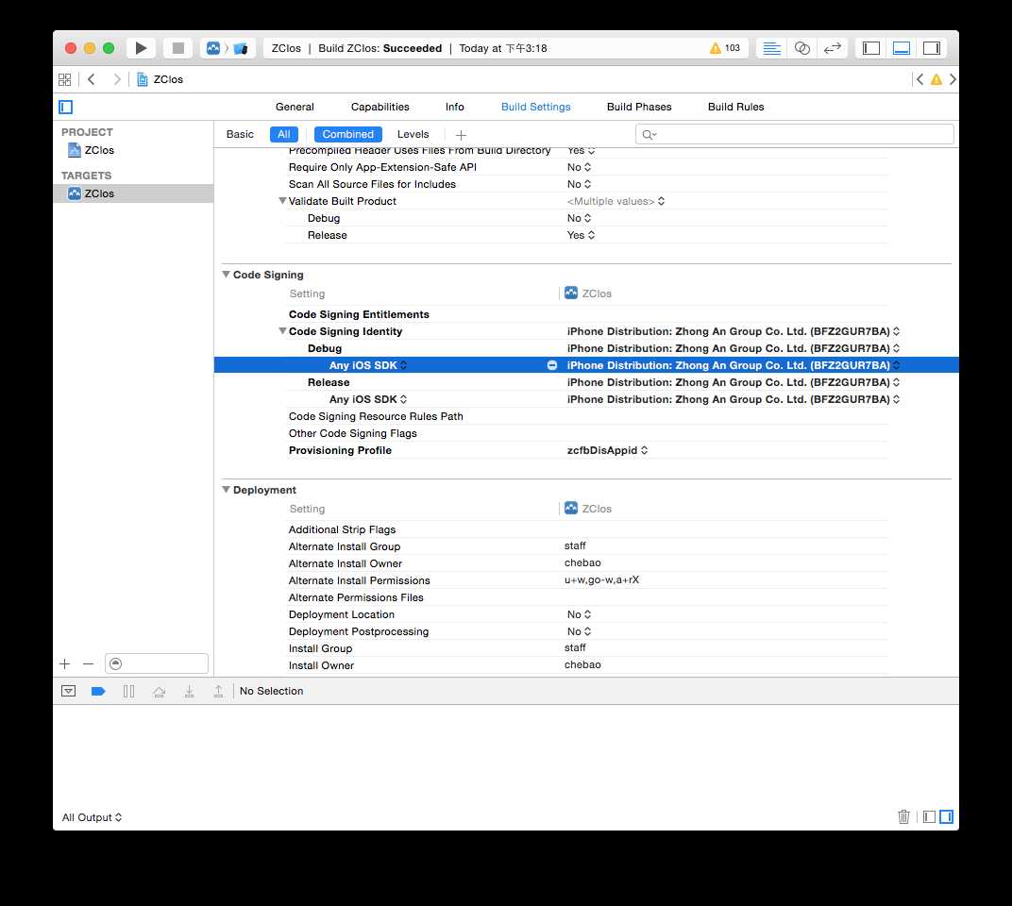Open the Capabilities tab
Viewport: 1012px width, 906px height.
[x=380, y=108]
